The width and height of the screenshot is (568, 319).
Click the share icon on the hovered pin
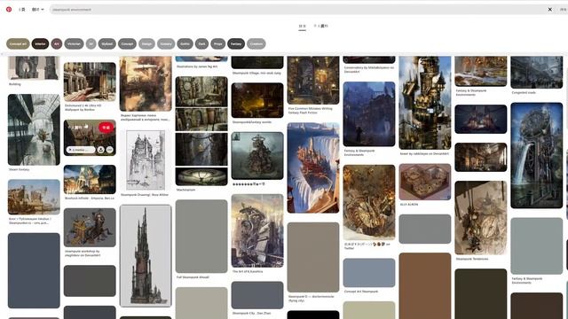click(x=100, y=150)
